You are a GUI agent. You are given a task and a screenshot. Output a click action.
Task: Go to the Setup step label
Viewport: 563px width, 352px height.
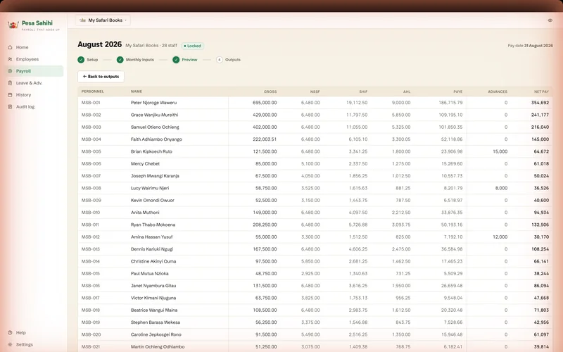coord(92,60)
